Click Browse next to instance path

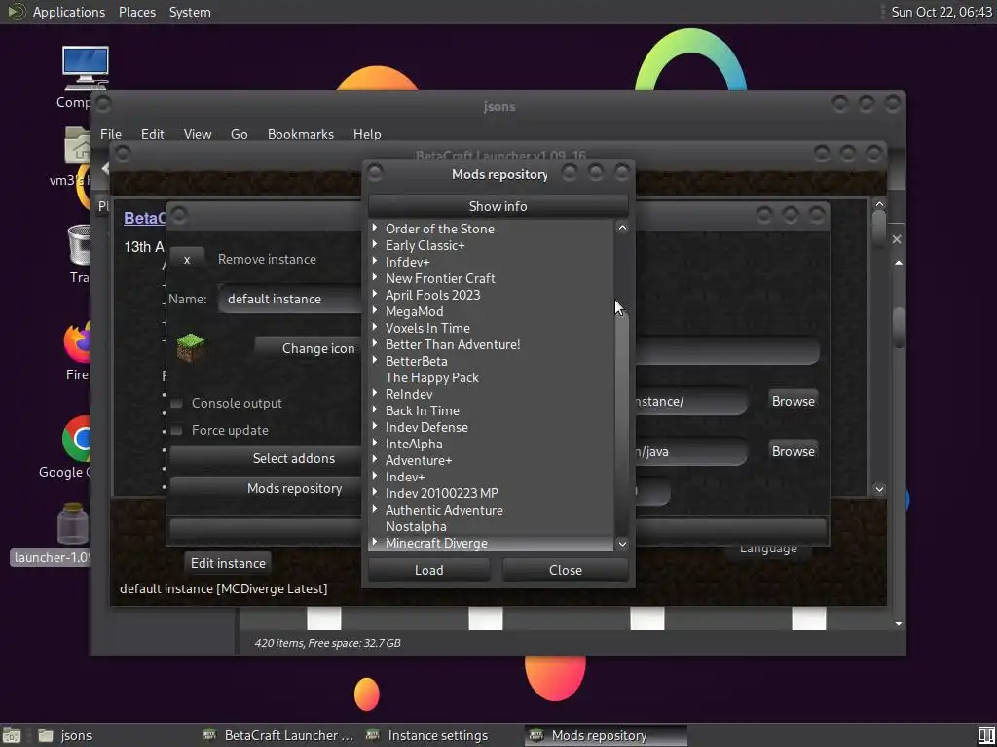point(793,401)
